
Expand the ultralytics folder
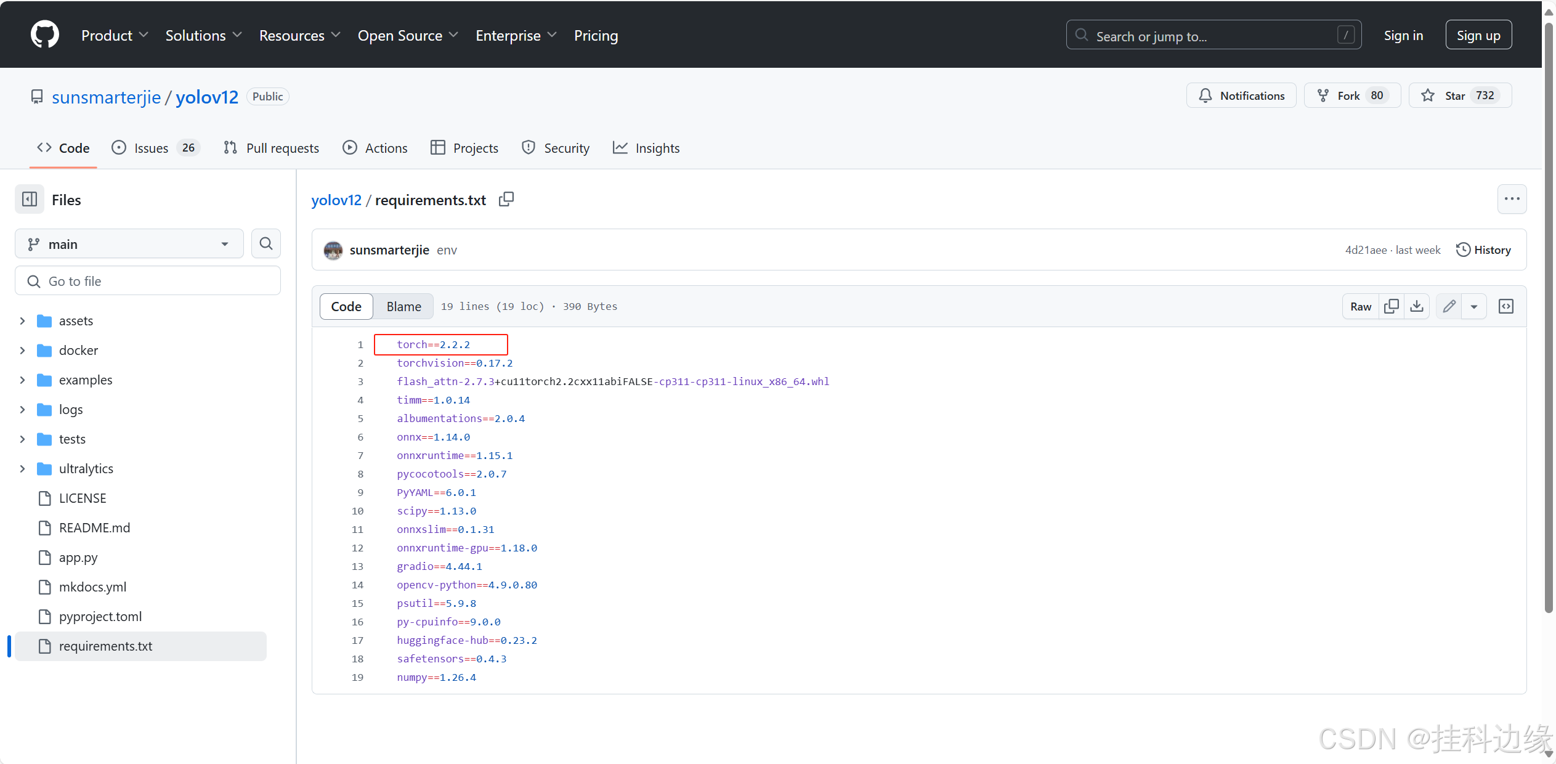[x=23, y=469]
